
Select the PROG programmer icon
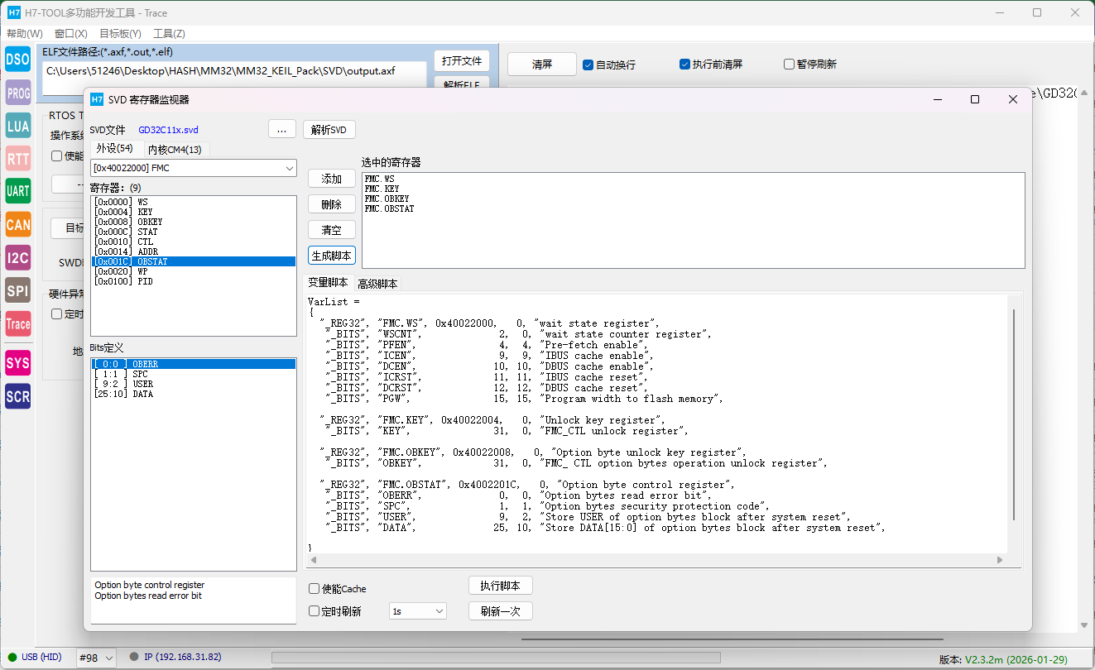18,93
